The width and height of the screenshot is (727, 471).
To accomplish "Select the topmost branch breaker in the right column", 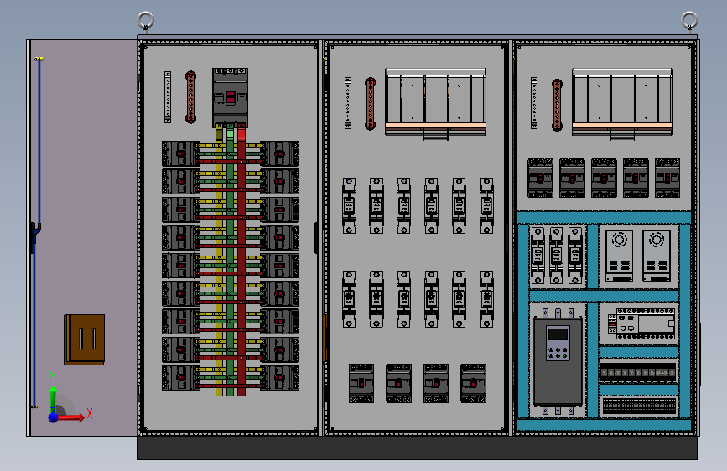I will pyautogui.click(x=279, y=154).
